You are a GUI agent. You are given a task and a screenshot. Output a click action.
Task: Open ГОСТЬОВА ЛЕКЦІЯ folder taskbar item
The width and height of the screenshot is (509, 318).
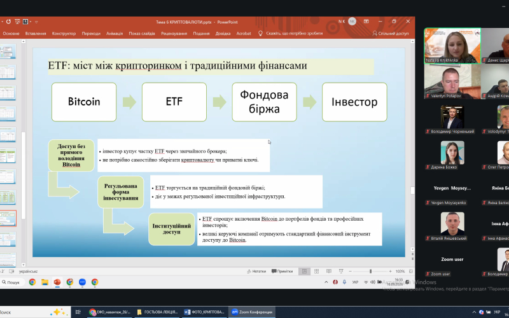click(157, 312)
